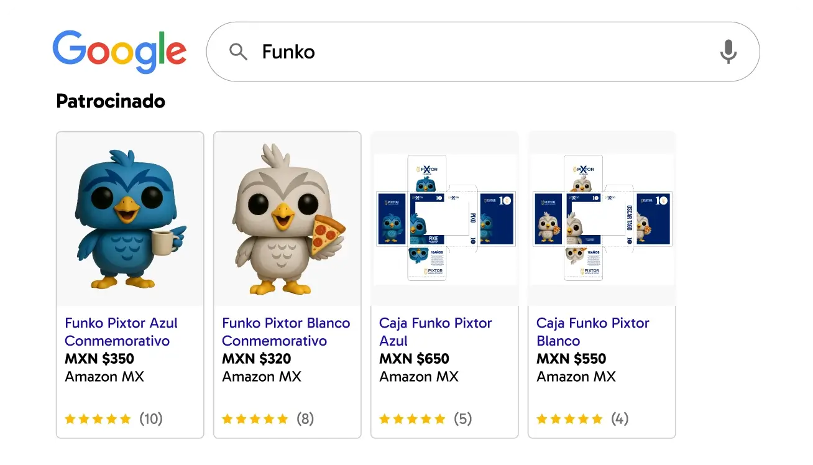Viewport: 813px width, 465px height.
Task: Open the 10 reviews for Funko Pixtor Azul
Action: click(151, 418)
